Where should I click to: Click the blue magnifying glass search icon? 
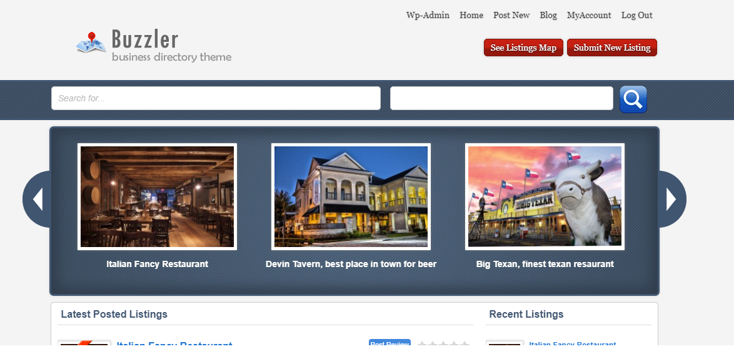click(x=633, y=98)
